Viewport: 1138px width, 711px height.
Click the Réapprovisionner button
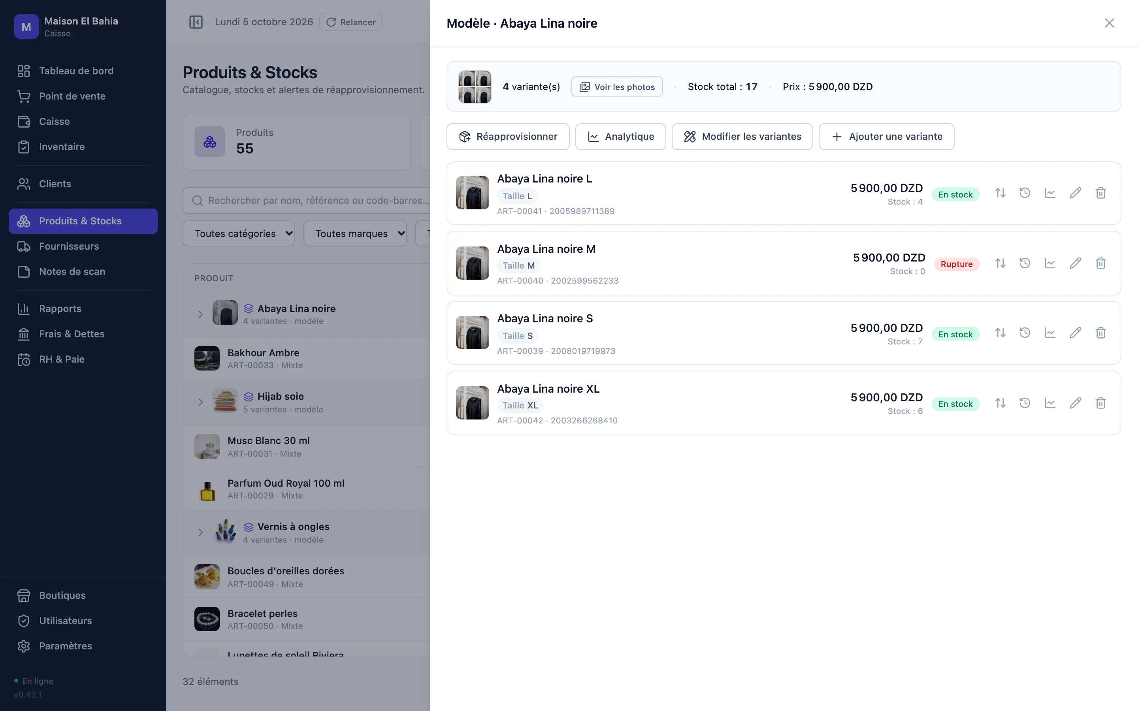(508, 137)
